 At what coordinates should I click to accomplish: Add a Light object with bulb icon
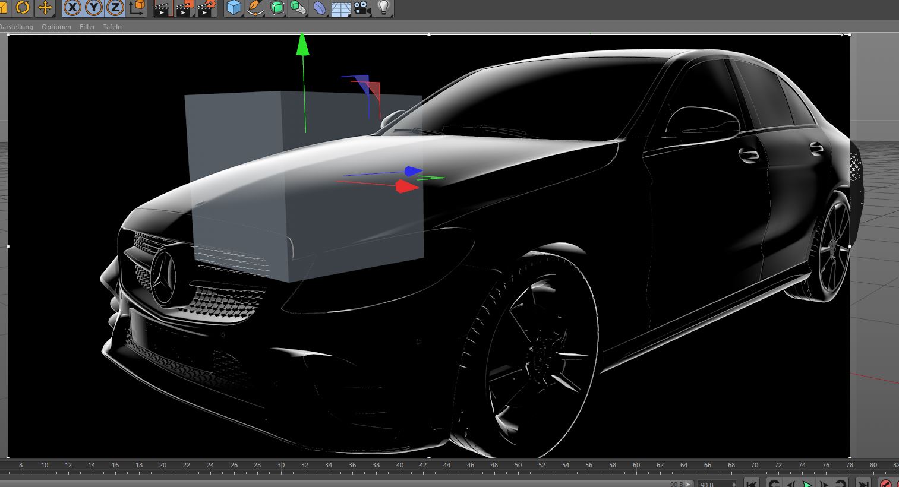(x=384, y=8)
